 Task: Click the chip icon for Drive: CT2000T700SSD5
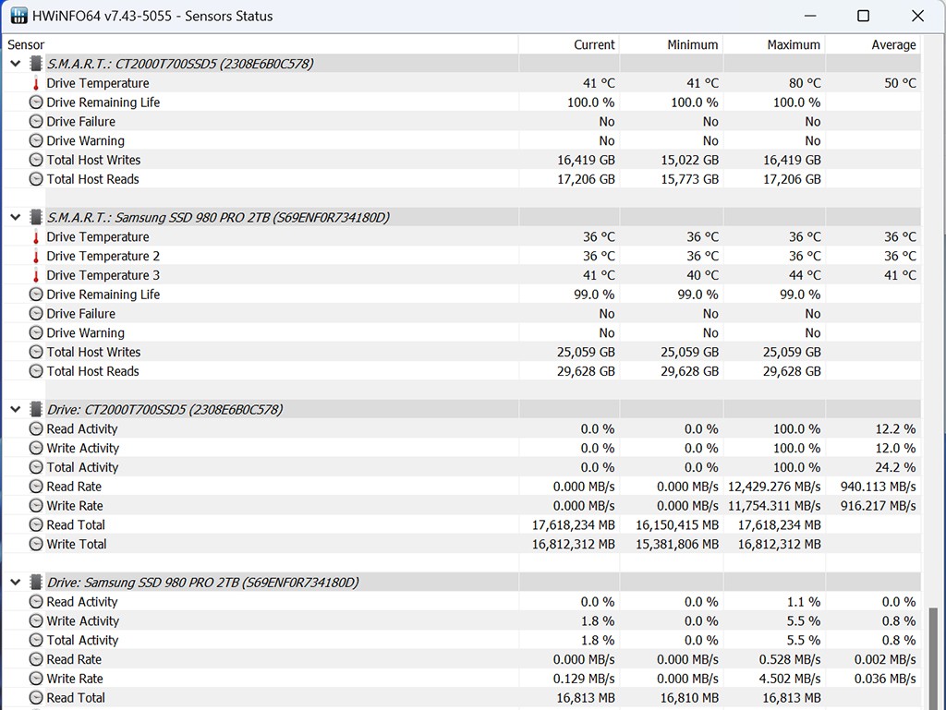(36, 409)
